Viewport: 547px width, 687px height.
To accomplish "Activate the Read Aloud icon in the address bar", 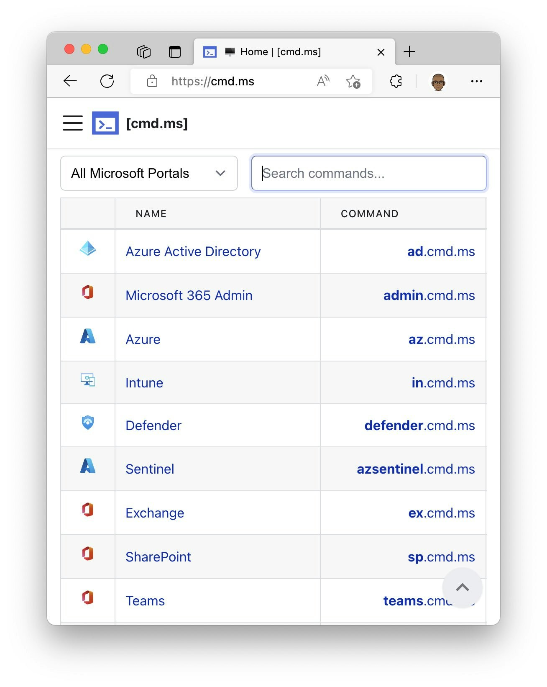I will coord(323,81).
